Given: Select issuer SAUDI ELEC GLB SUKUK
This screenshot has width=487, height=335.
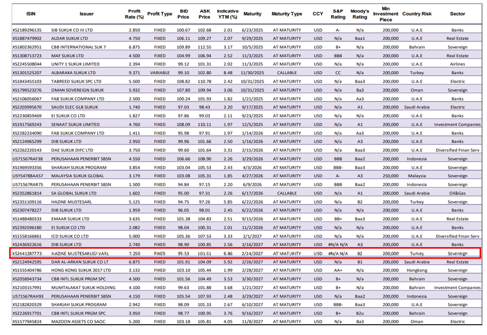Looking at the screenshot, I should tap(75, 107).
